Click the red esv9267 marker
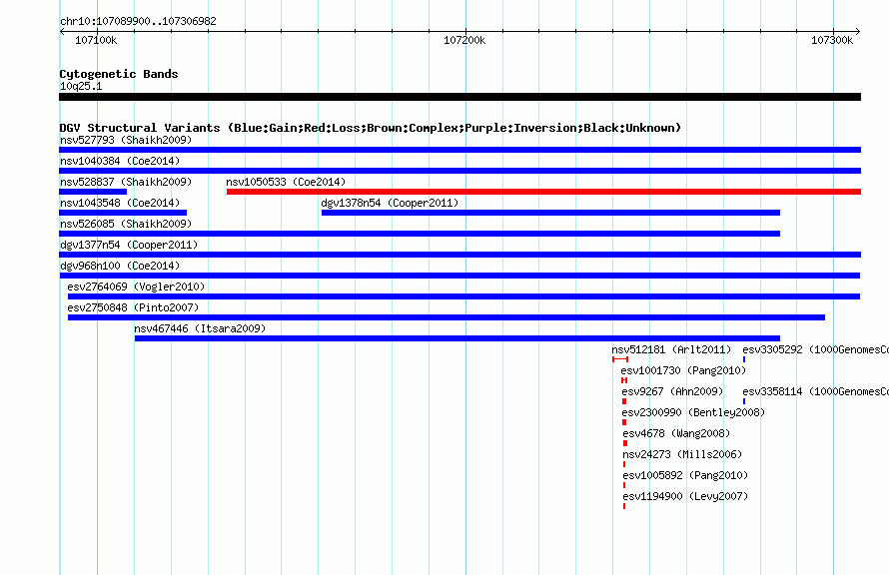Viewport: 889px width, 575px height. (x=624, y=401)
